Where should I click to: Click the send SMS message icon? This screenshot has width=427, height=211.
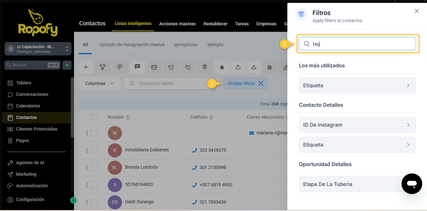(137, 67)
